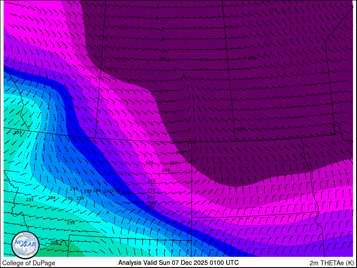The image size is (357, 268).
Task: Click the 276 contour label
Action: (151, 207)
